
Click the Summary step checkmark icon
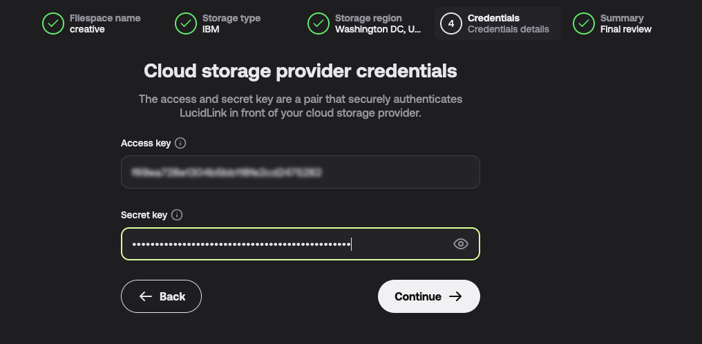point(583,23)
